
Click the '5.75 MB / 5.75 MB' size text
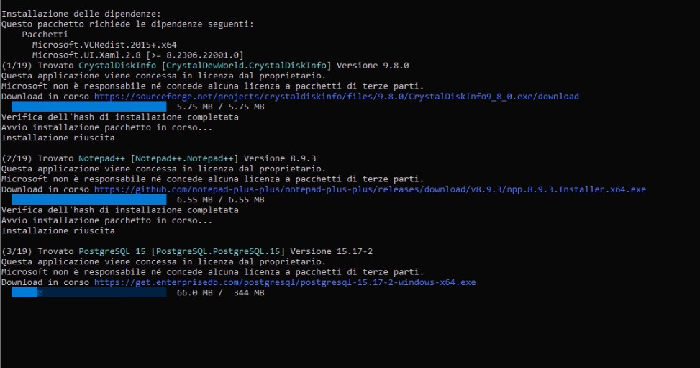click(x=220, y=107)
